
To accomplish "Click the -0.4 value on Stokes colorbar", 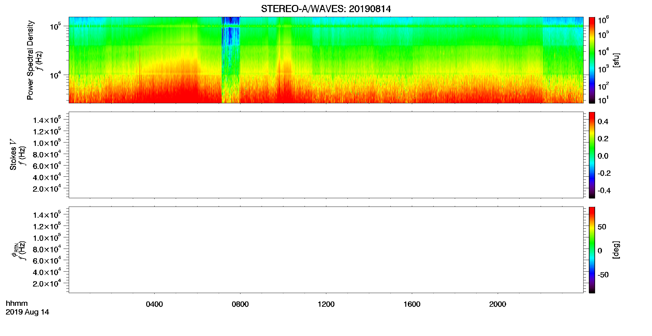I will point(604,190).
